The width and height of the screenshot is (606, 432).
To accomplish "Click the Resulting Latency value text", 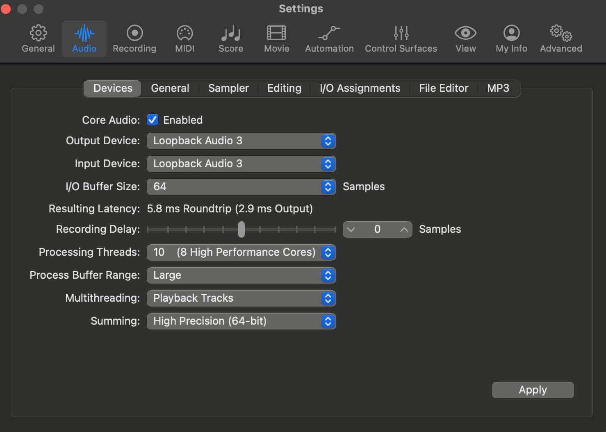I will coord(230,209).
